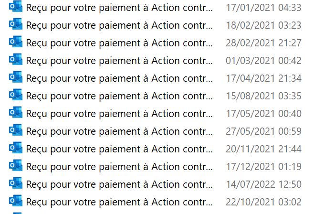This screenshot has height=214, width=324.
Task: Click Outlook icon of 01/03/2021 00:42 file
Action: [16, 59]
